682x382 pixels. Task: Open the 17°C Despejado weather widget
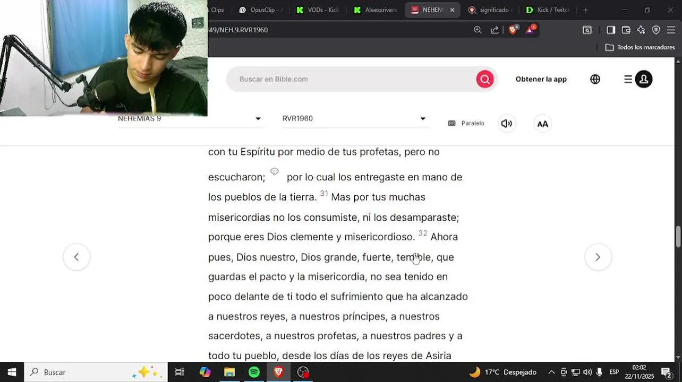pyautogui.click(x=502, y=372)
